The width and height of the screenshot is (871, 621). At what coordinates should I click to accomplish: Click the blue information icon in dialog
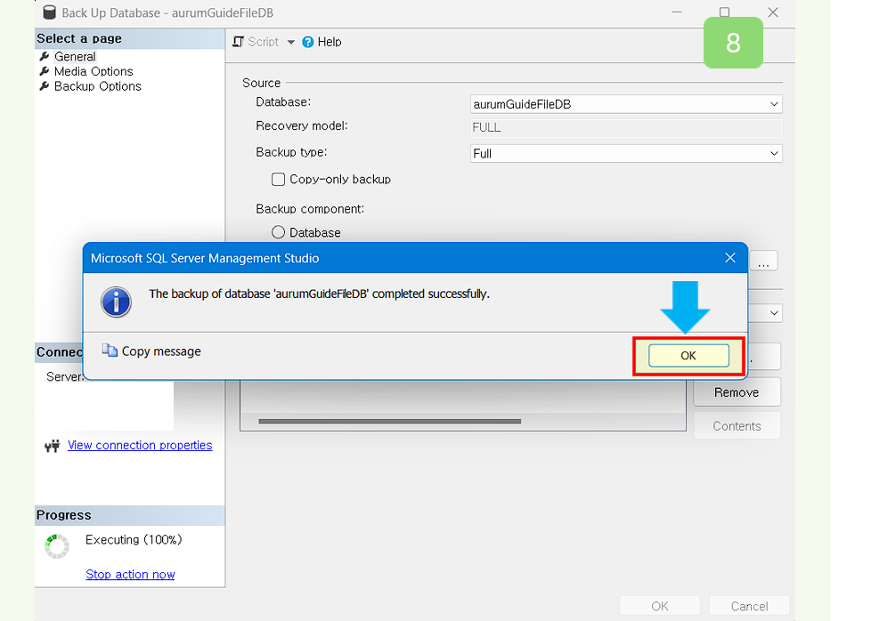(x=116, y=302)
